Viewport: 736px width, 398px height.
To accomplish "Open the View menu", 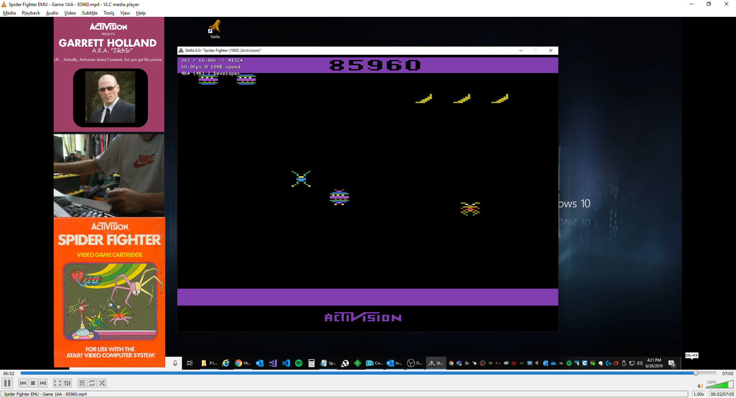I will pyautogui.click(x=125, y=13).
